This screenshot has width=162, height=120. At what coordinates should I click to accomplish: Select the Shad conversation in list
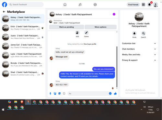point(23,73)
